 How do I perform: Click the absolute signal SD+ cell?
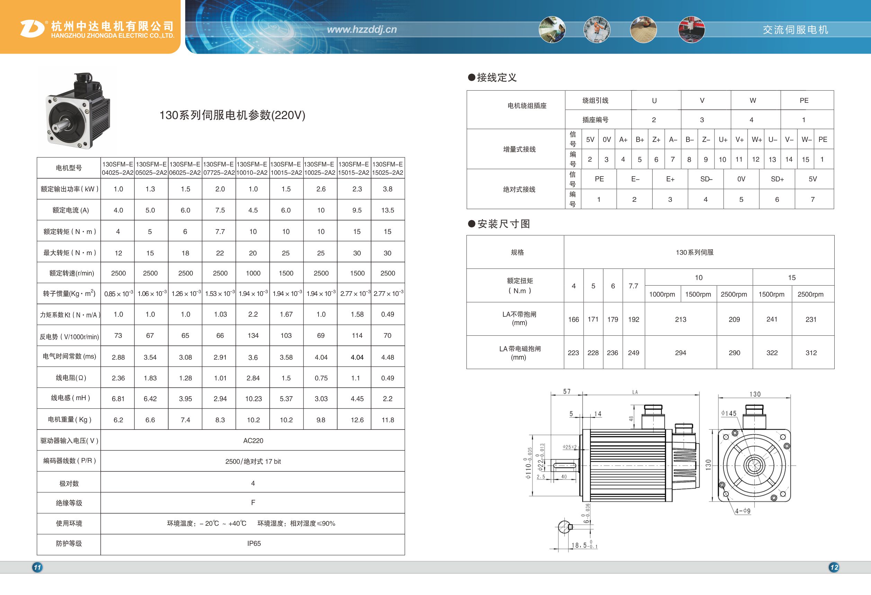(777, 179)
